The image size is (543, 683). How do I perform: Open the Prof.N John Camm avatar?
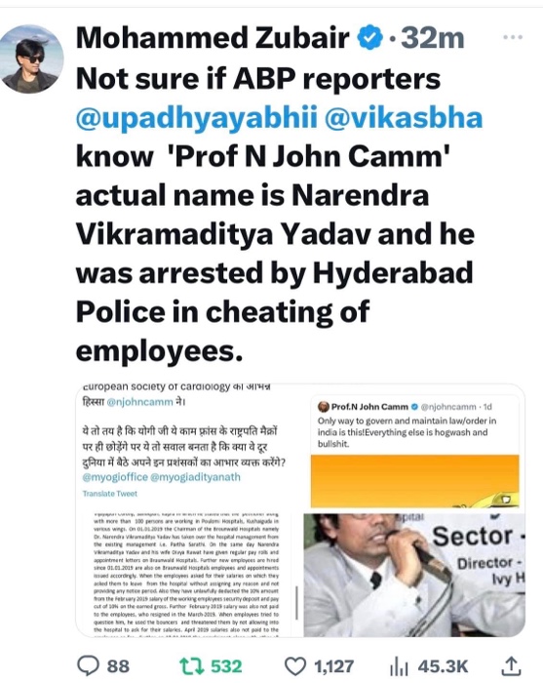(324, 407)
